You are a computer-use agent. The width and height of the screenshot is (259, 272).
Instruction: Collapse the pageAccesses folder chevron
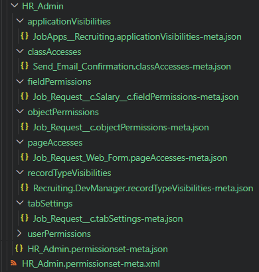20,142
